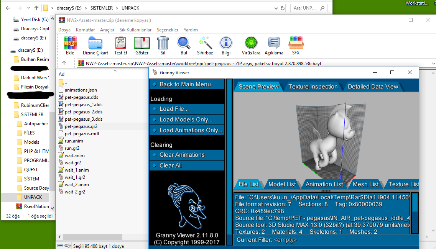Select pet-pegasus.dds image file icon
The image size is (436, 249).
pos(61,97)
